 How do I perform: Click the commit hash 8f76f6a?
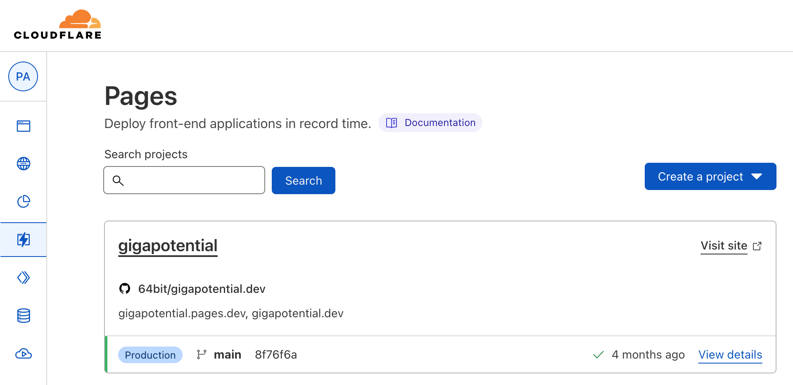click(x=276, y=354)
